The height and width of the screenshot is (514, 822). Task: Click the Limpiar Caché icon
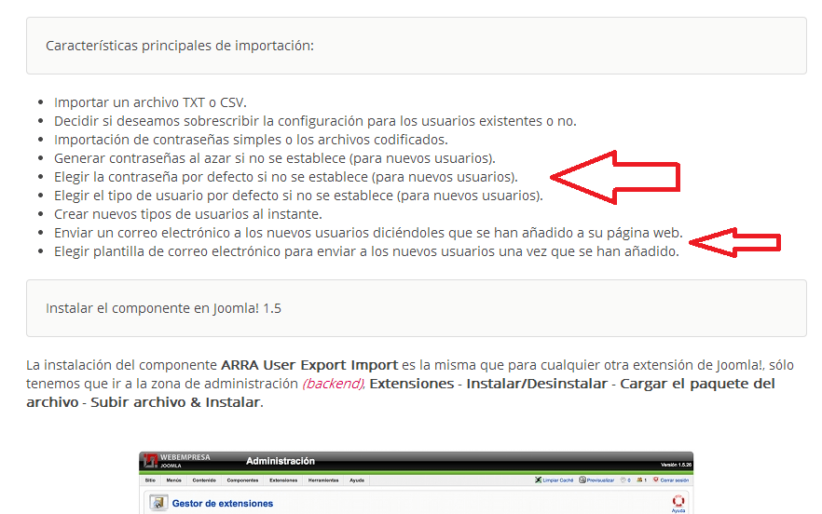coord(539,480)
